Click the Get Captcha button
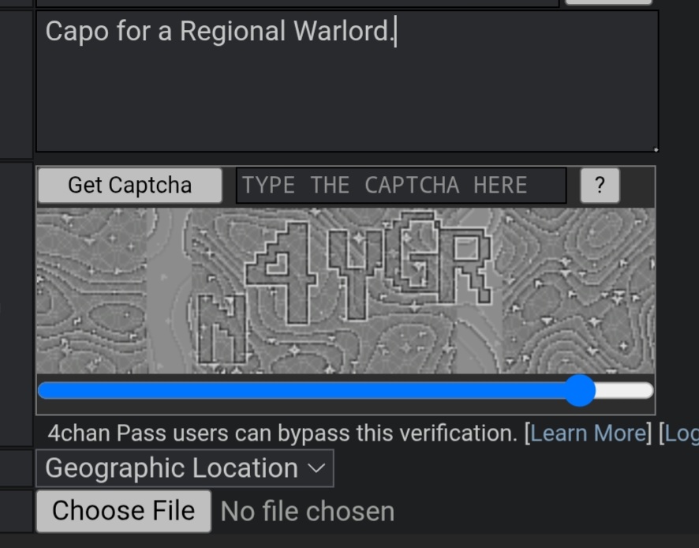The width and height of the screenshot is (699, 548). [x=130, y=186]
